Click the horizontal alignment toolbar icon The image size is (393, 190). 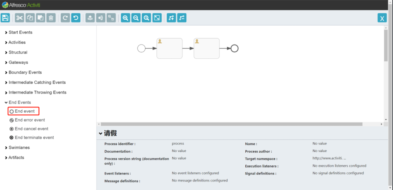[101, 18]
